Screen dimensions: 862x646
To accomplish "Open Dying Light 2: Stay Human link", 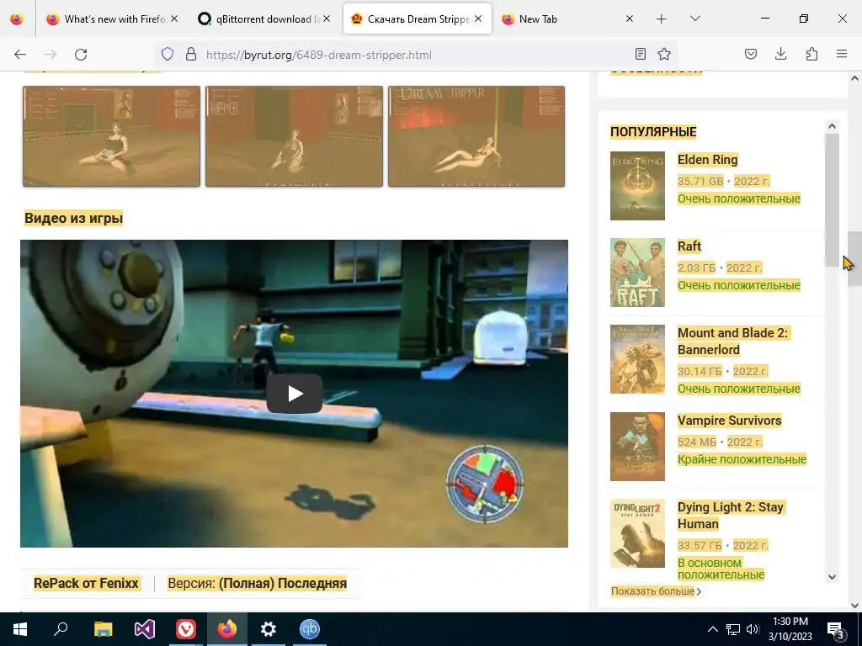I will pyautogui.click(x=731, y=516).
